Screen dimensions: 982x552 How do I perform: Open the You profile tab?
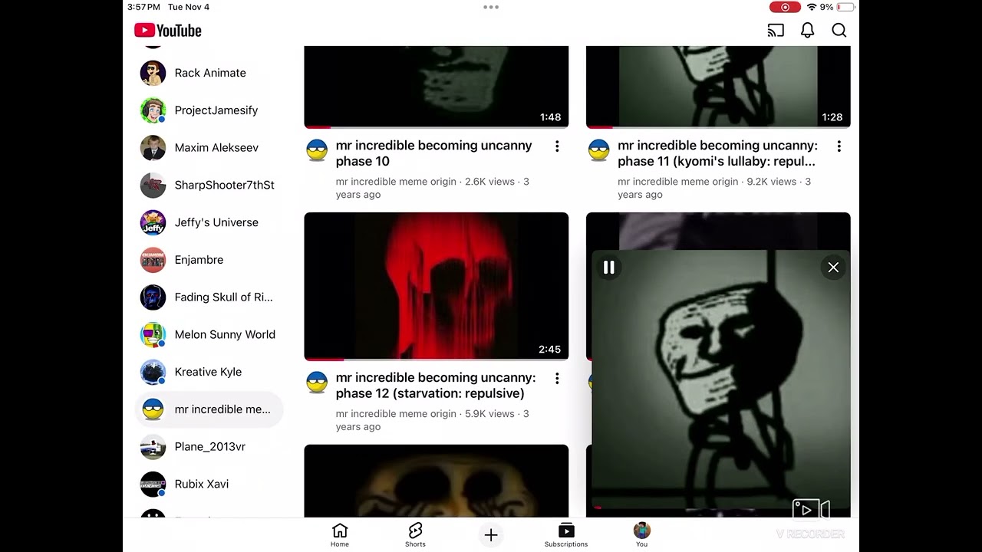(642, 535)
